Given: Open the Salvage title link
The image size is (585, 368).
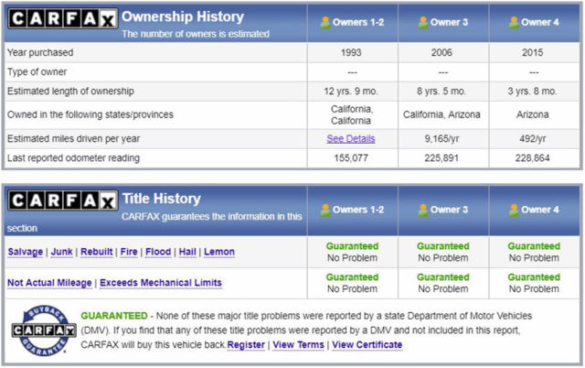Looking at the screenshot, I should tap(26, 252).
